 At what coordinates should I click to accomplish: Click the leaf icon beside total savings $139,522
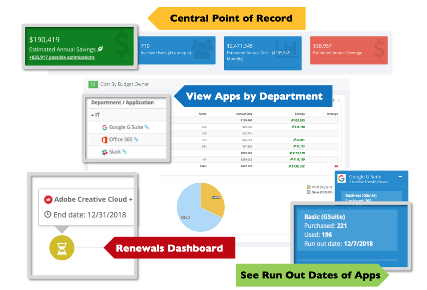[x=290, y=166]
